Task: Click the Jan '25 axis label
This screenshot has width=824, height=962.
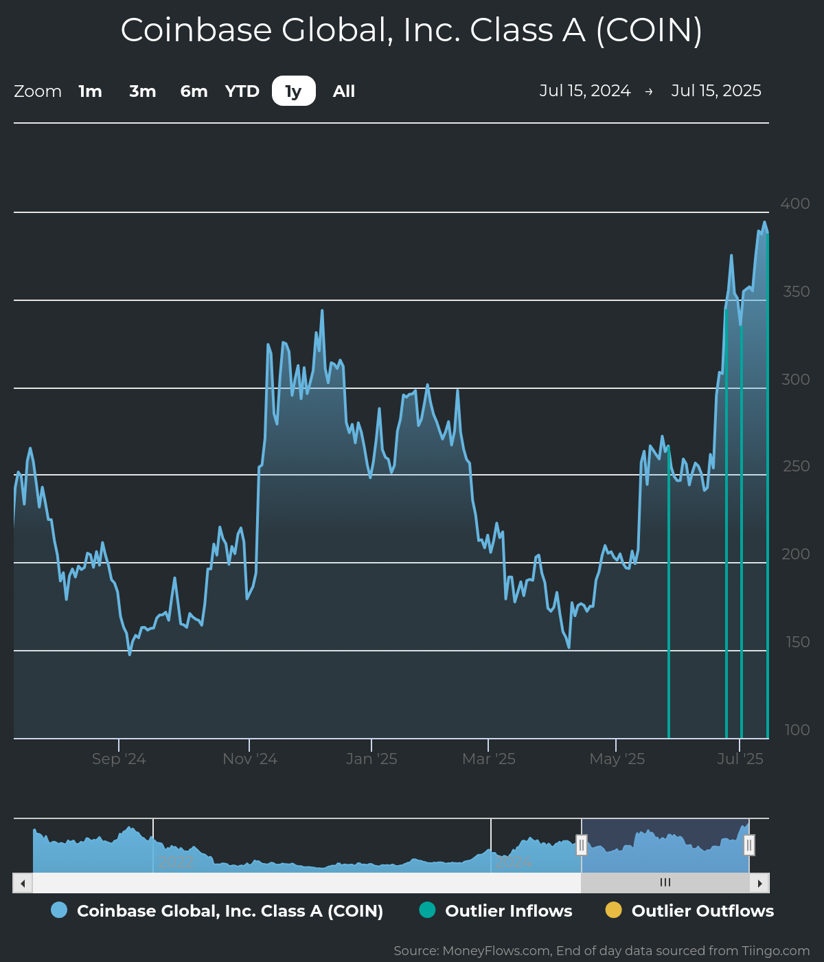Action: [x=371, y=759]
